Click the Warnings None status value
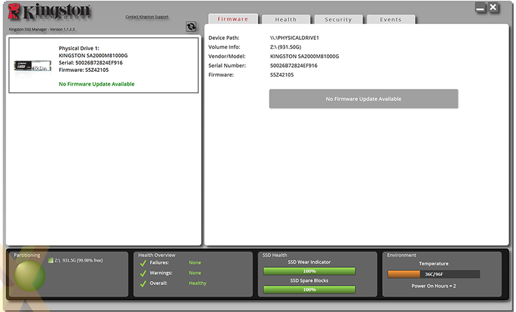The width and height of the screenshot is (516, 312). coord(195,273)
